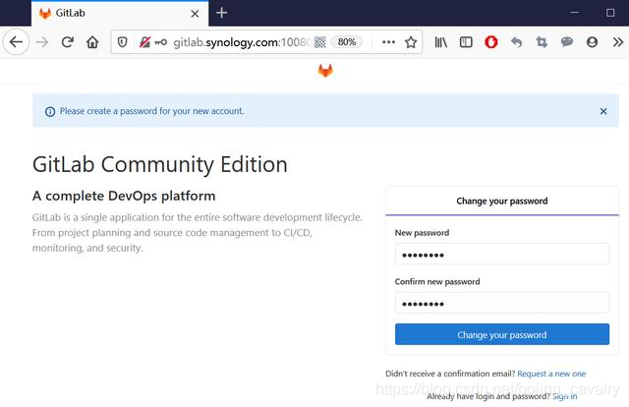
Task: Open page actions three-dot menu
Action: pos(387,42)
